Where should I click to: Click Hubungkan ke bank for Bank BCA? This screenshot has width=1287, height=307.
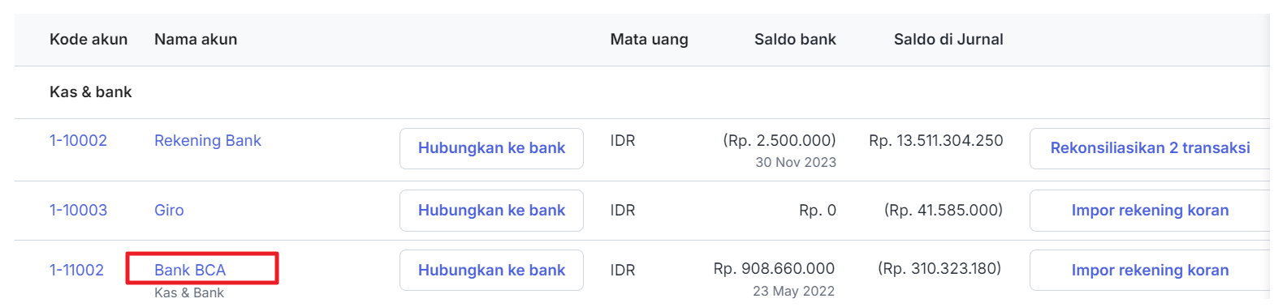tap(491, 271)
